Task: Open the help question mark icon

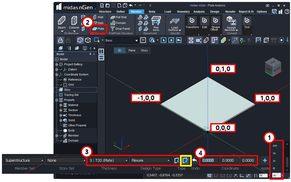Action: [287, 12]
